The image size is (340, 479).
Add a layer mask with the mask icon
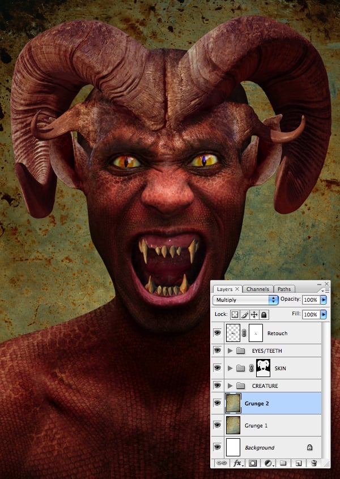tap(252, 463)
